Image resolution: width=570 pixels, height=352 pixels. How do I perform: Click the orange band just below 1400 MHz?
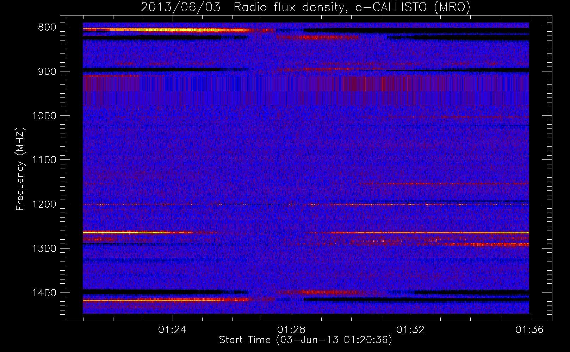click(x=166, y=300)
